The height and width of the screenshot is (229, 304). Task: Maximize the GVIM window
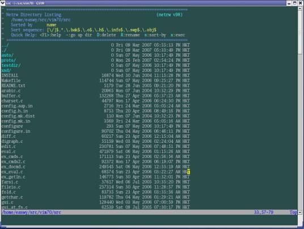[x=294, y=3]
